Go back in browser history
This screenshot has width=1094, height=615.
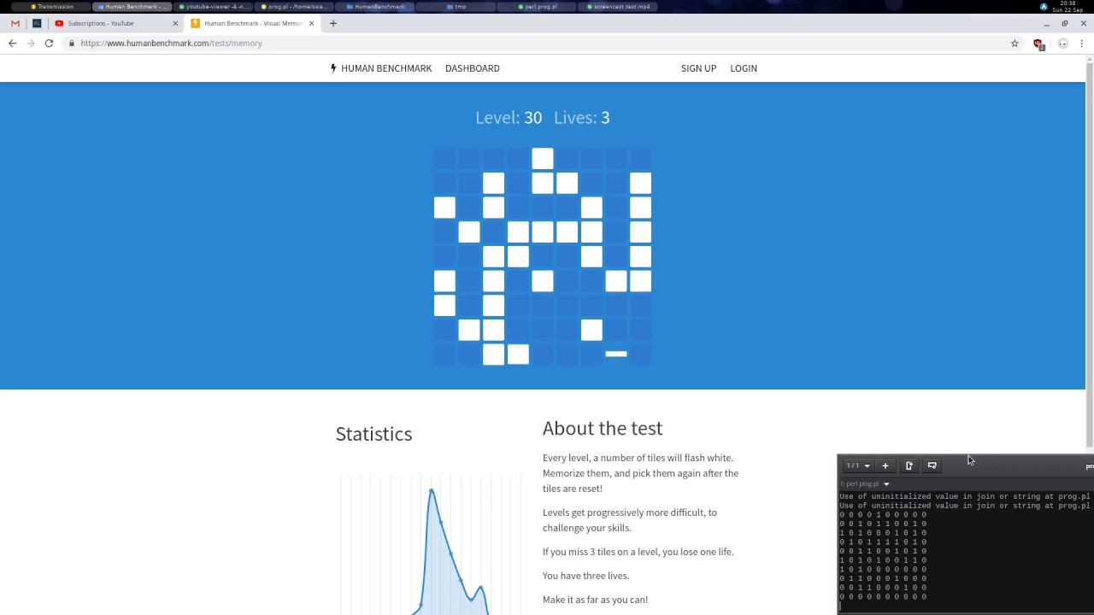tap(12, 43)
